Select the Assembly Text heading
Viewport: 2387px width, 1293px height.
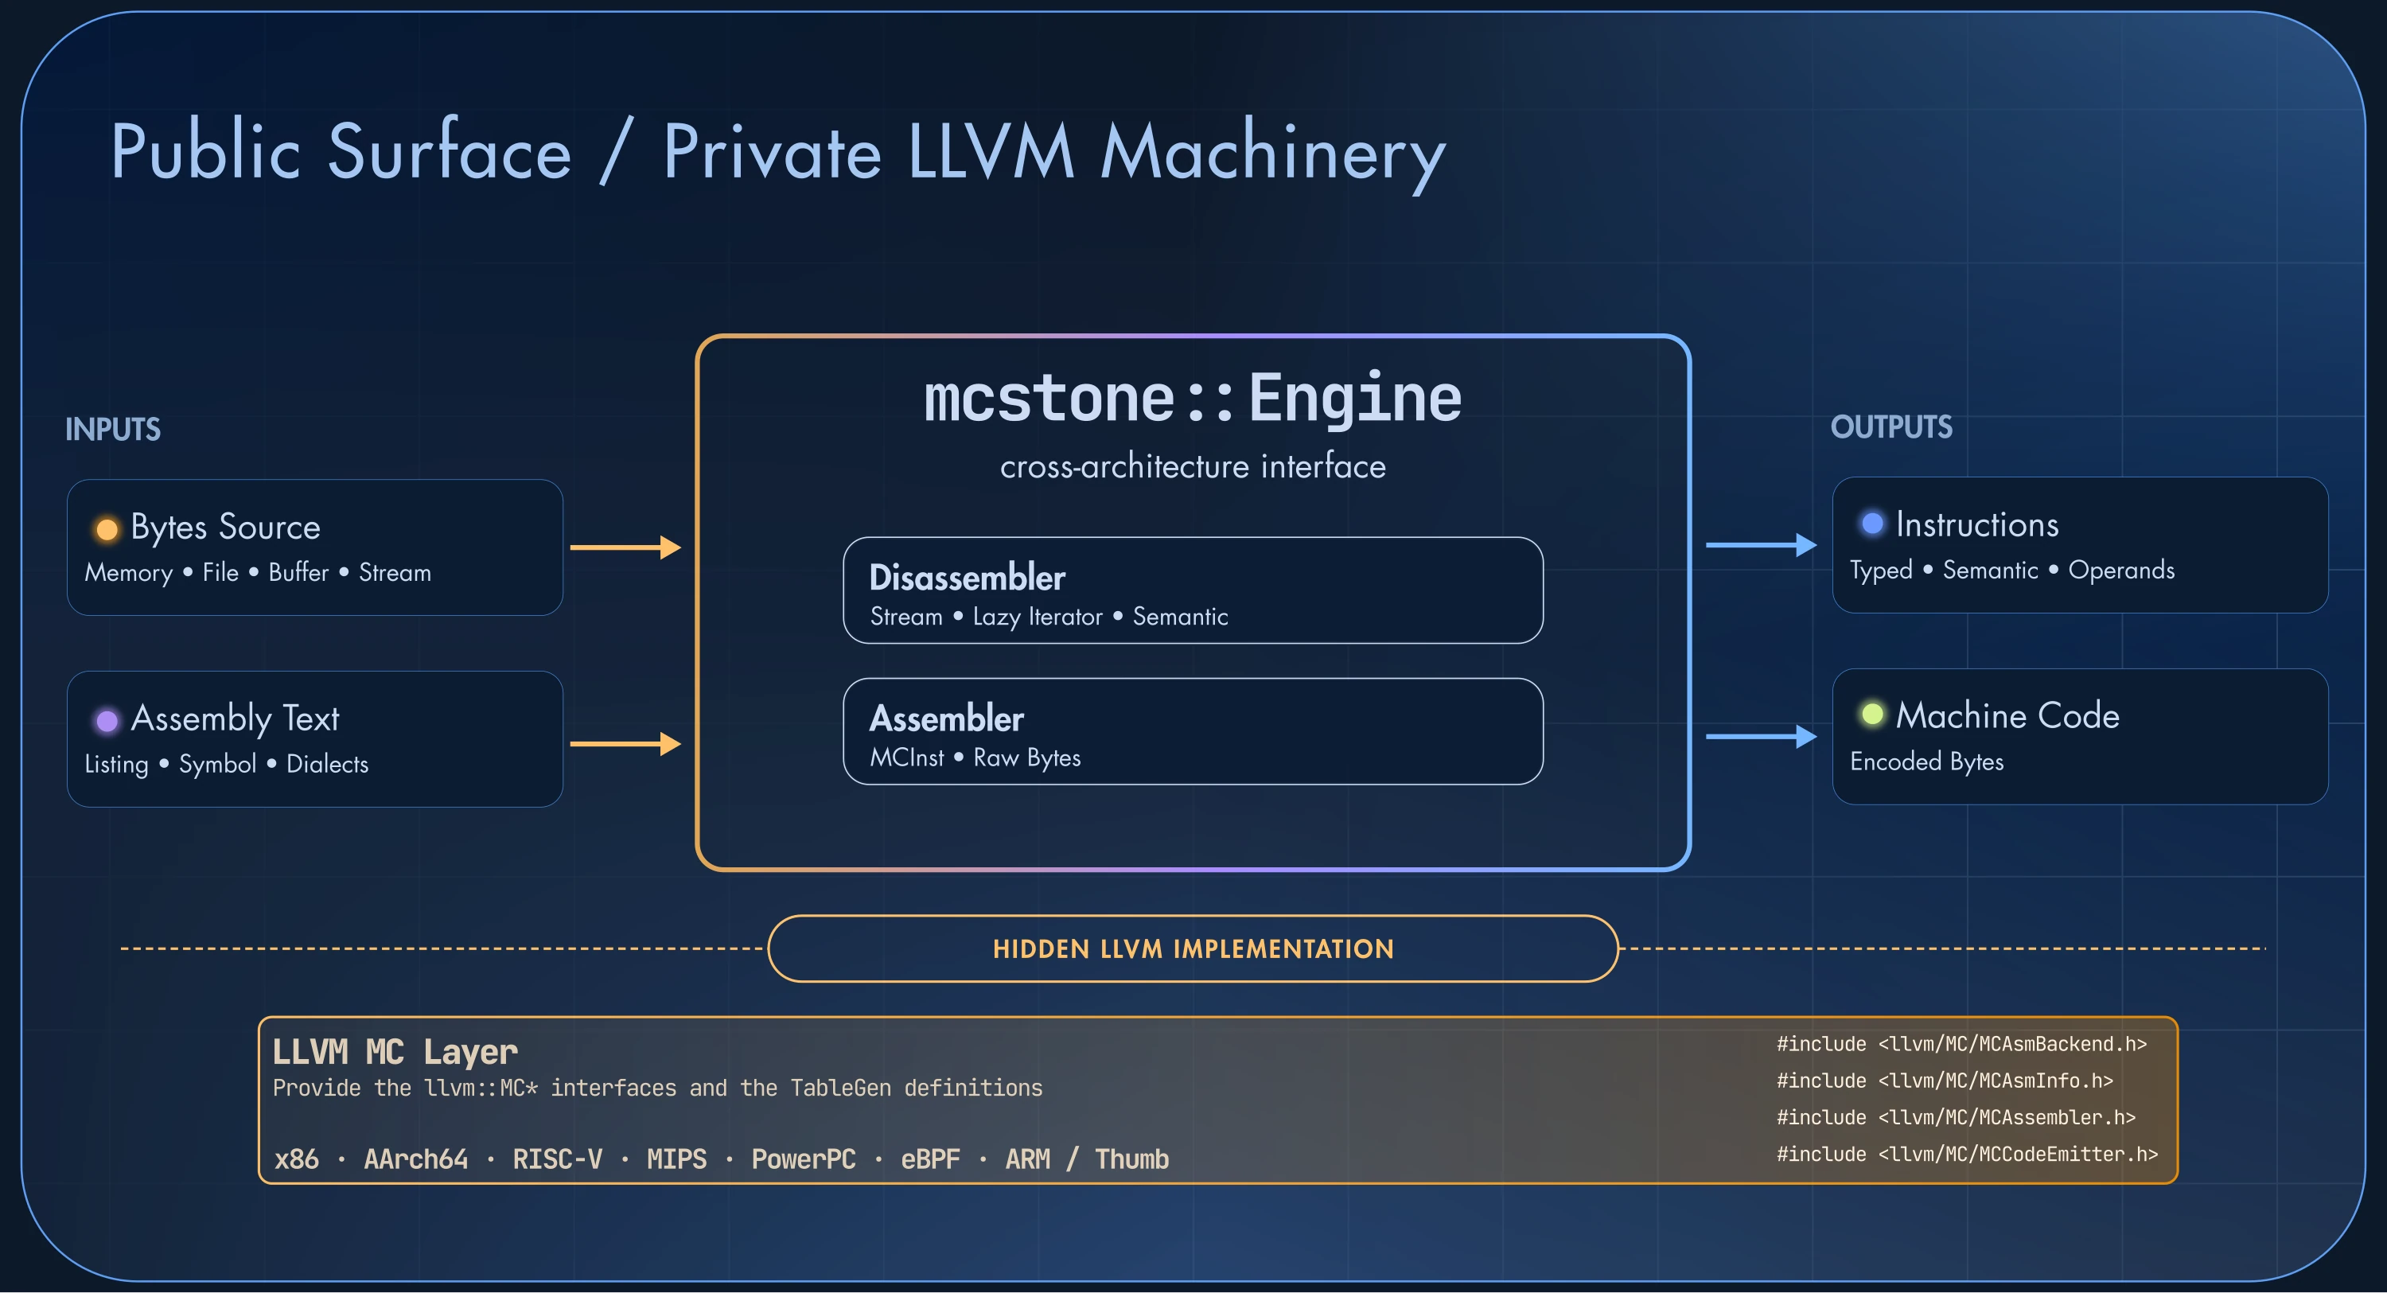click(x=235, y=719)
